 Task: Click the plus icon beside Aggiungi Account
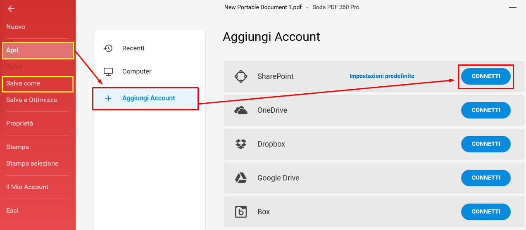click(108, 98)
